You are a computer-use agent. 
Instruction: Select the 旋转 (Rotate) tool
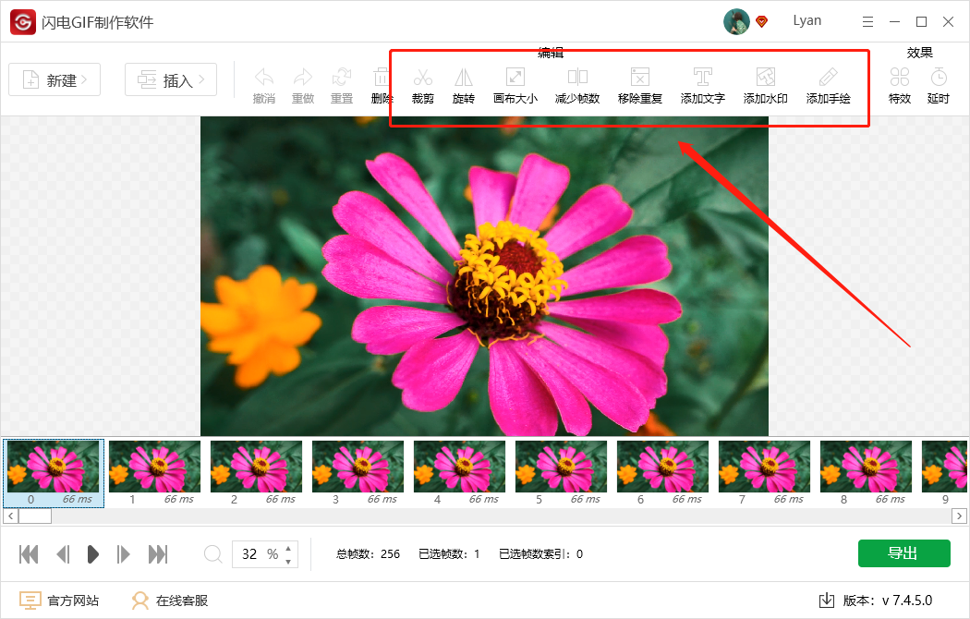(464, 85)
